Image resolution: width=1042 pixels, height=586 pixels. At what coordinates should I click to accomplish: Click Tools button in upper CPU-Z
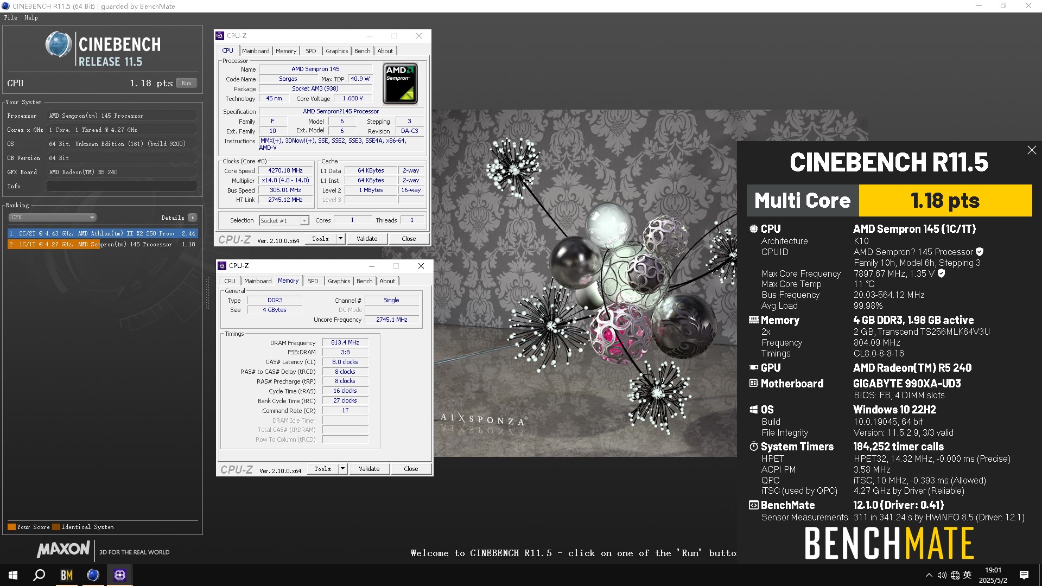pyautogui.click(x=321, y=239)
